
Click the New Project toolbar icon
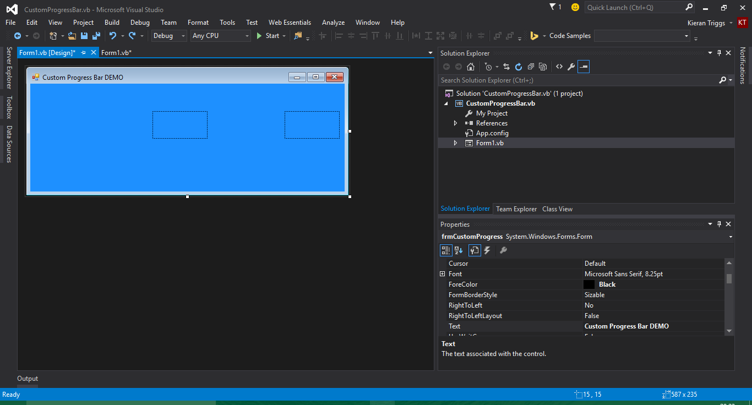[53, 36]
